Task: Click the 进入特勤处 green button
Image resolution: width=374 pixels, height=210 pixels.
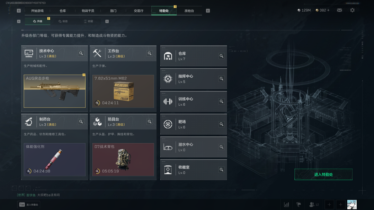Action: [323, 174]
